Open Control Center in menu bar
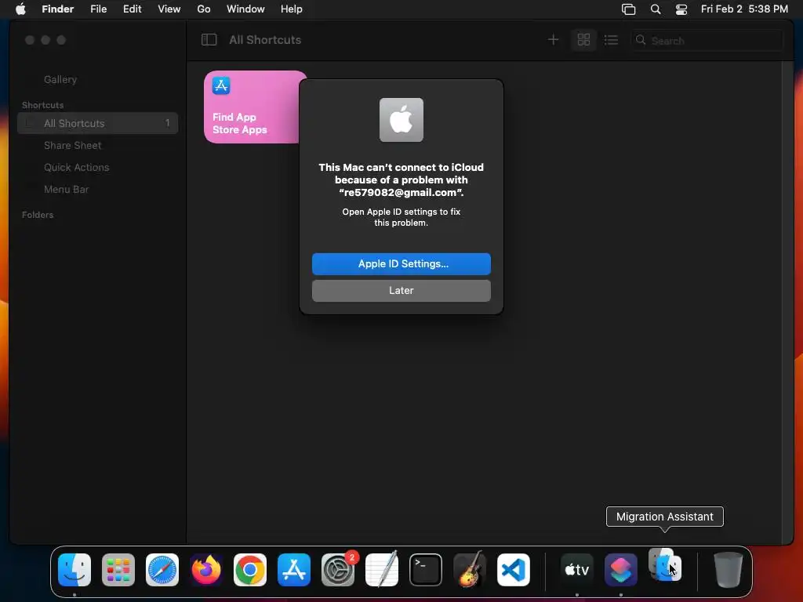The height and width of the screenshot is (602, 803). tap(681, 9)
